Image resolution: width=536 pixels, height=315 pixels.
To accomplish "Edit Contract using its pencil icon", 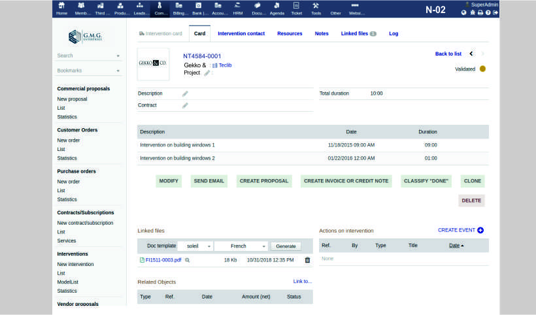I will 185,105.
